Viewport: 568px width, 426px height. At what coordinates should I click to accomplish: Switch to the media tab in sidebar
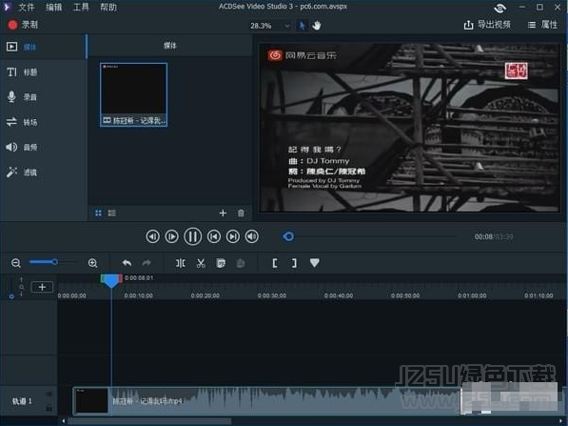[44, 47]
